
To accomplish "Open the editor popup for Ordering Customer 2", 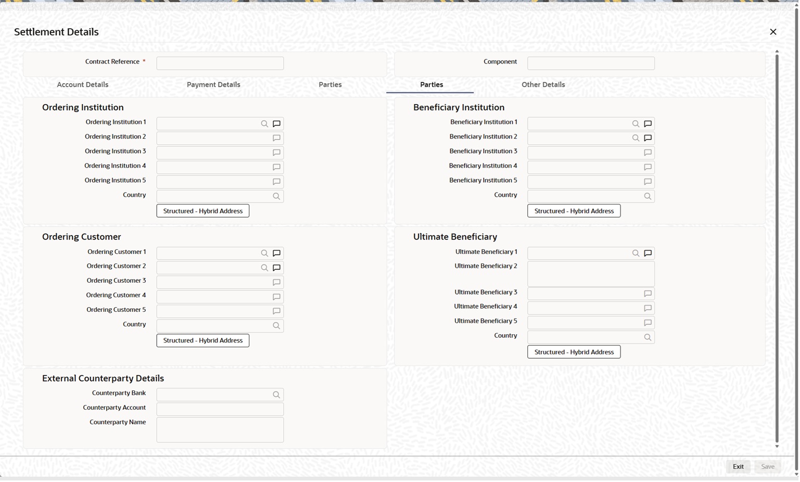I will pyautogui.click(x=277, y=268).
